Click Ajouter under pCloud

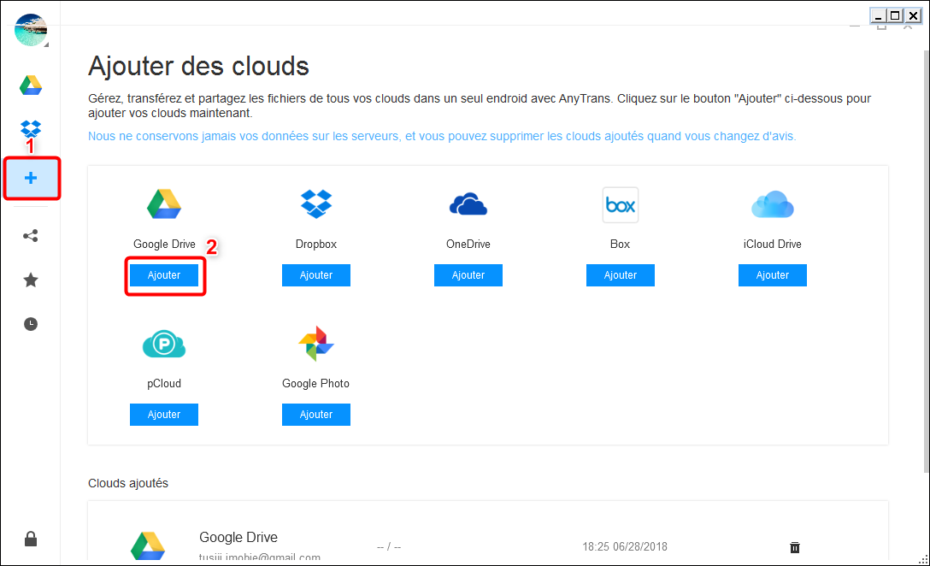click(164, 415)
